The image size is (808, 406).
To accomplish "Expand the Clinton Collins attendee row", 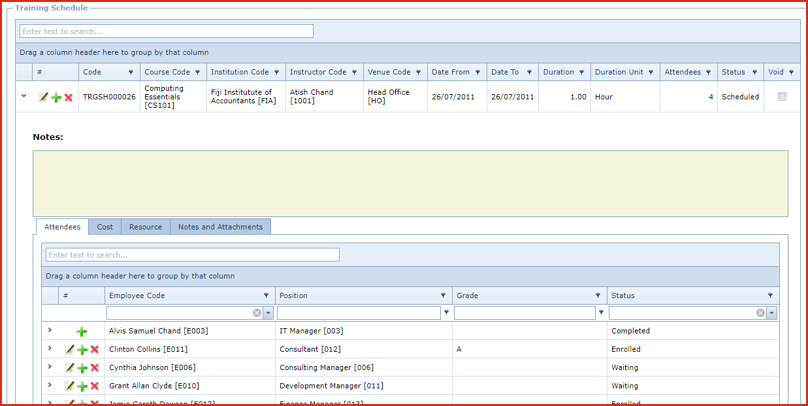I will pyautogui.click(x=50, y=349).
